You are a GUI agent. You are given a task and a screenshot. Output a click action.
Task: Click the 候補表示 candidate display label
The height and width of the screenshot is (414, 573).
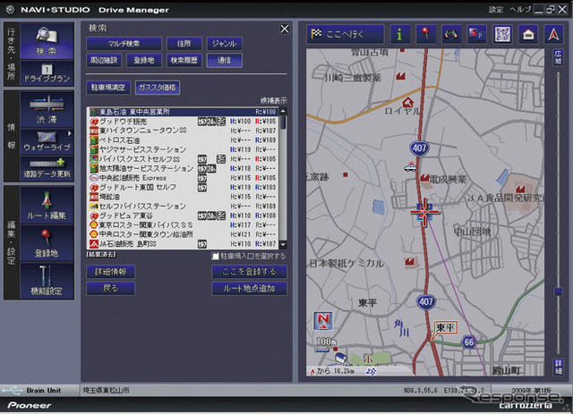tap(273, 100)
